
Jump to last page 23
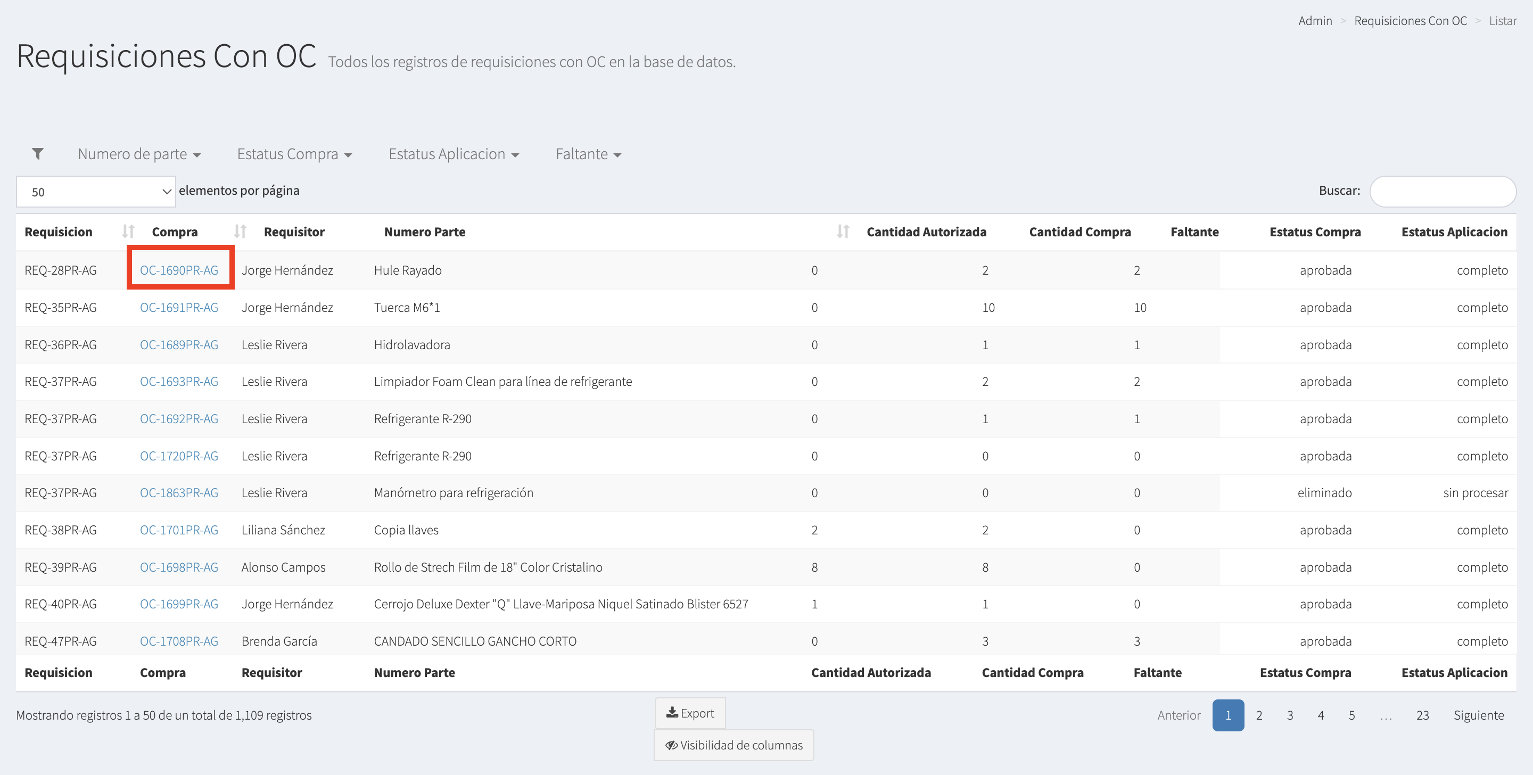click(1422, 715)
